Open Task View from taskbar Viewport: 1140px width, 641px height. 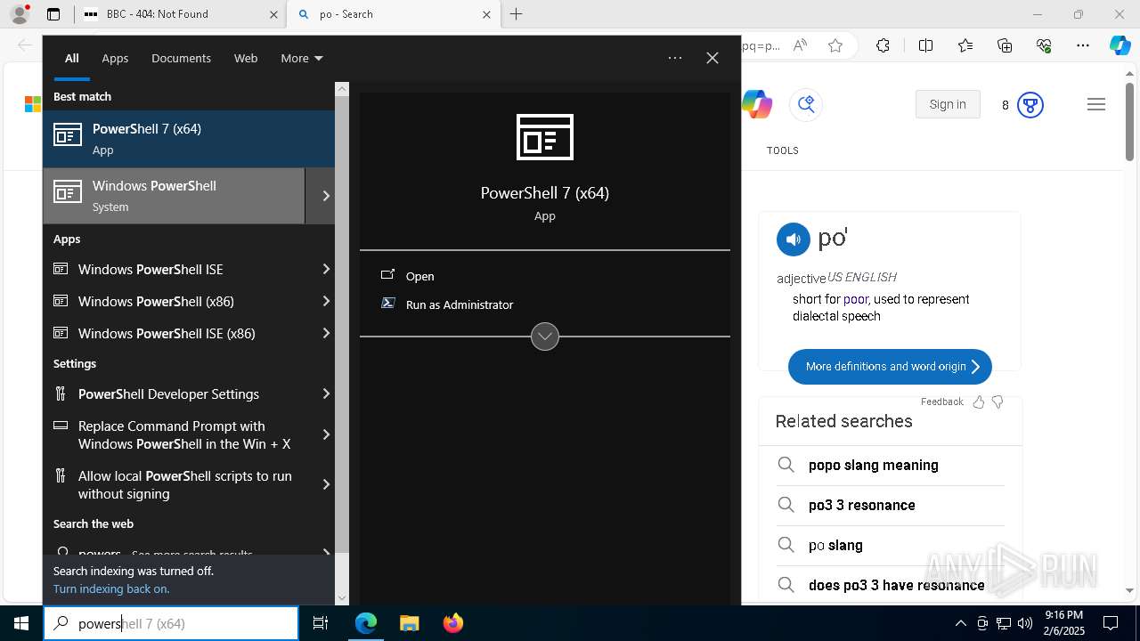[x=321, y=623]
